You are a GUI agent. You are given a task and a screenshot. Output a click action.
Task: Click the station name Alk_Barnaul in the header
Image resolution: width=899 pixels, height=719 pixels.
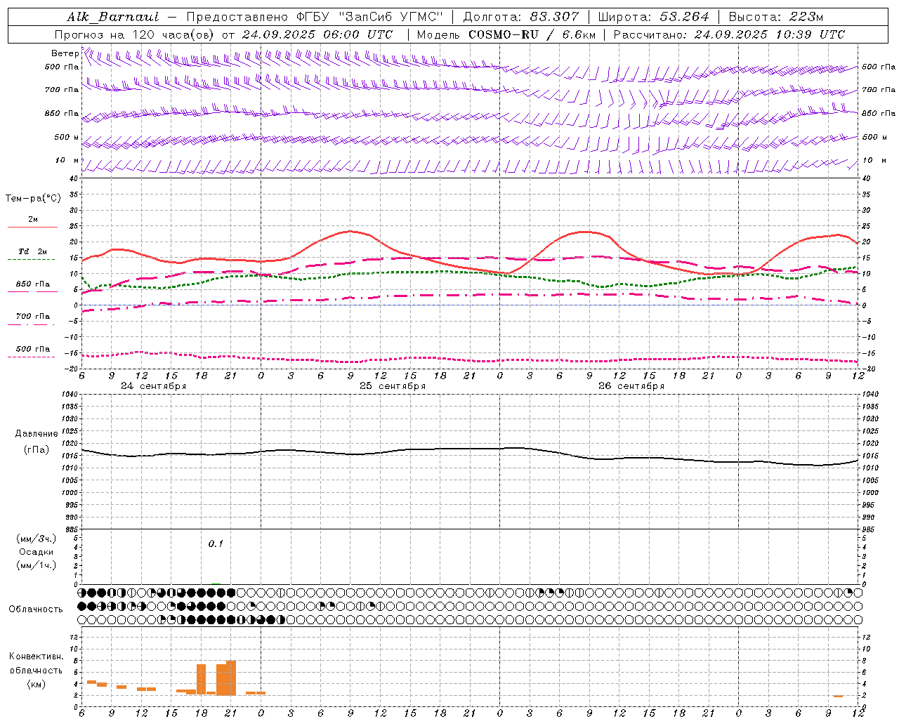[113, 17]
